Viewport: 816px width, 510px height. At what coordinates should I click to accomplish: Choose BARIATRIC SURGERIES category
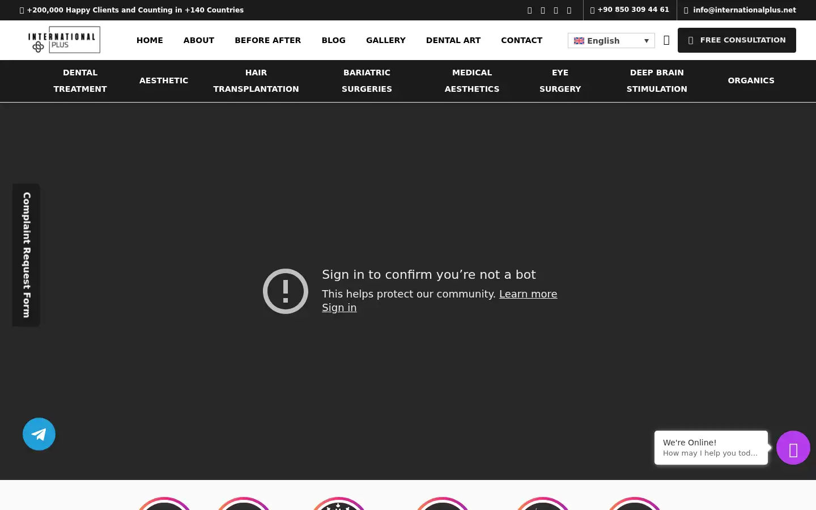367,81
